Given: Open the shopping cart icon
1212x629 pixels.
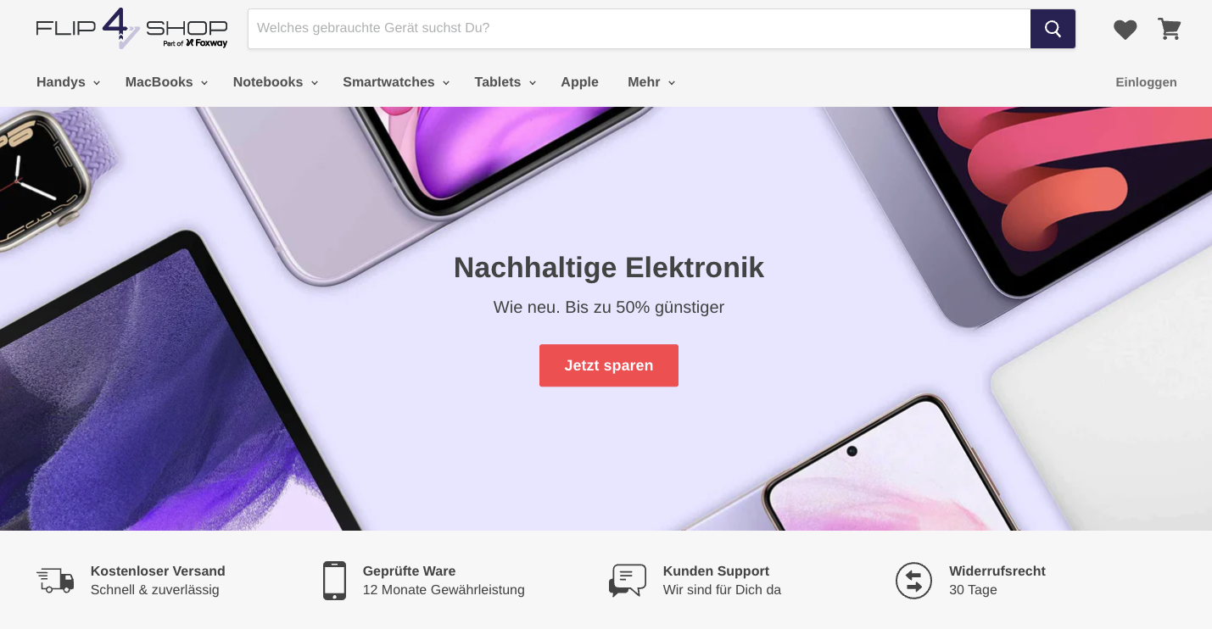Looking at the screenshot, I should [1170, 29].
